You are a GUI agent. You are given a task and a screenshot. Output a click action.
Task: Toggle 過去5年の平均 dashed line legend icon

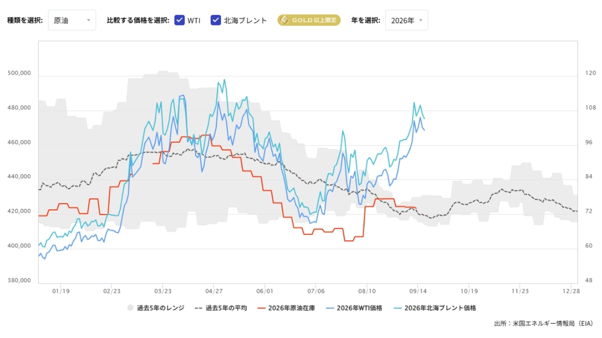(198, 308)
